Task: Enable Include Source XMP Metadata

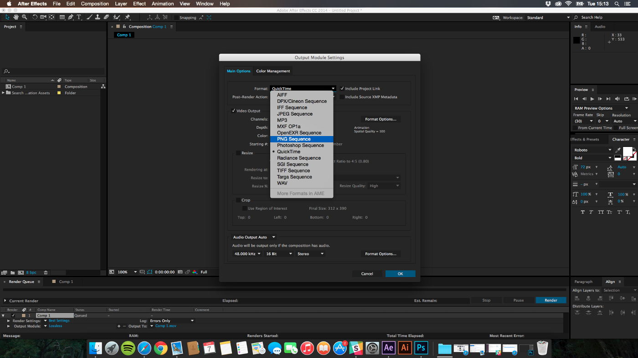Action: pyautogui.click(x=342, y=97)
